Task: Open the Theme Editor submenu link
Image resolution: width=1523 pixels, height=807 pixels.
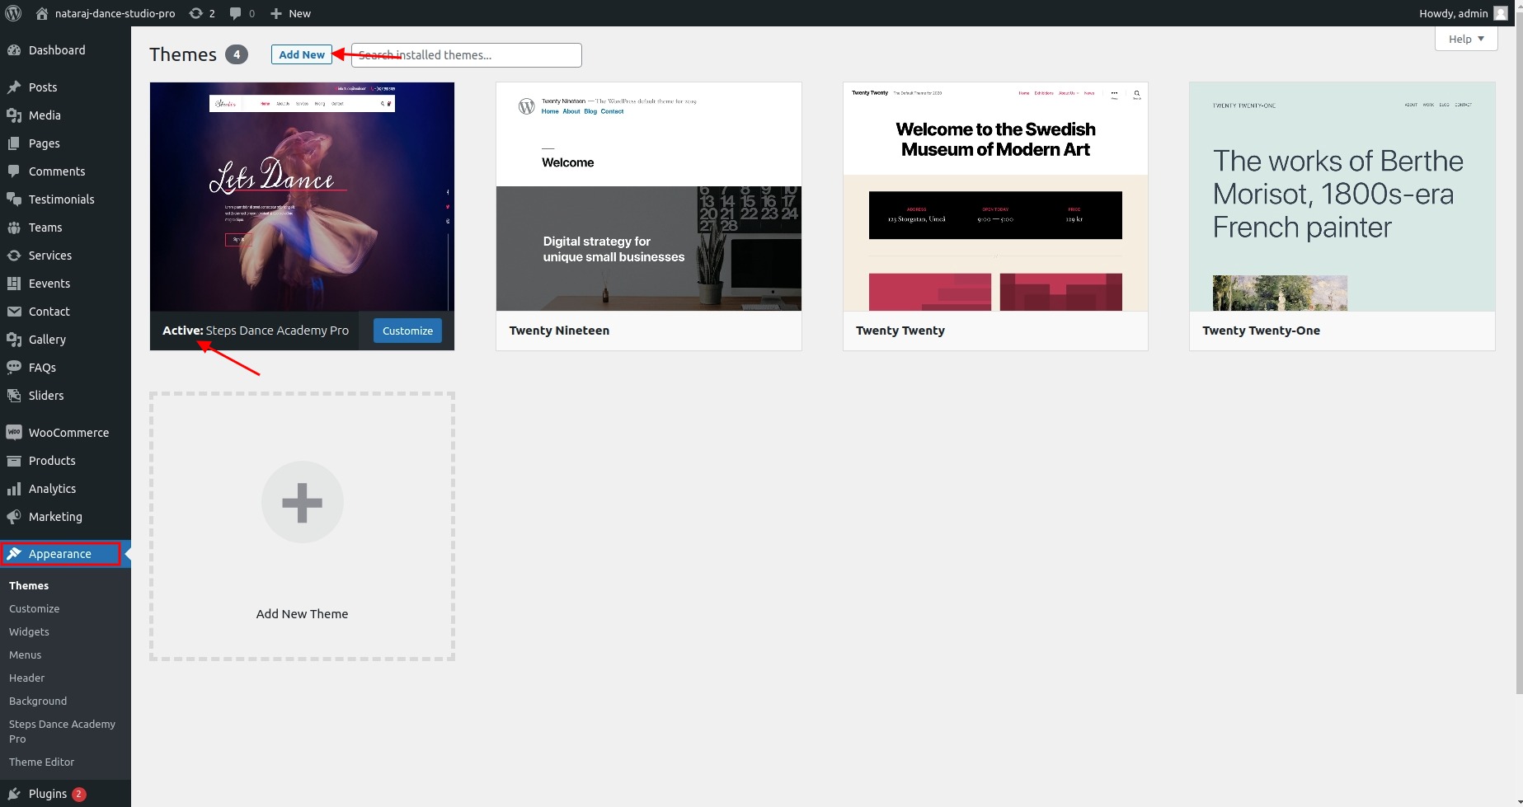Action: point(41,762)
